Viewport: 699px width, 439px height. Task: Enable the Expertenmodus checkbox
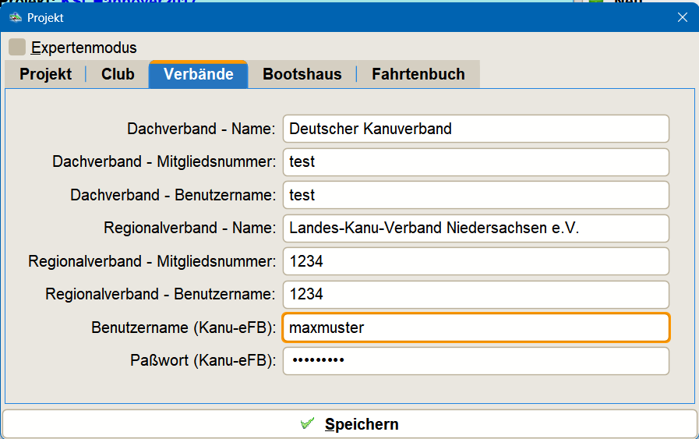(17, 48)
